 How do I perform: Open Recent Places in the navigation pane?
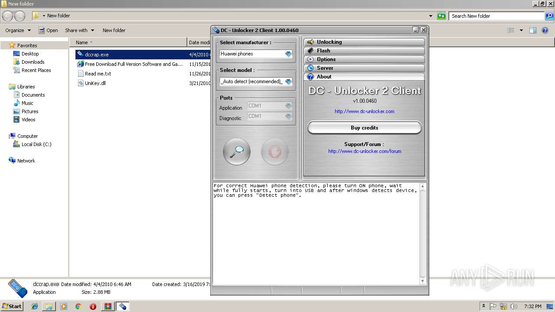click(36, 70)
